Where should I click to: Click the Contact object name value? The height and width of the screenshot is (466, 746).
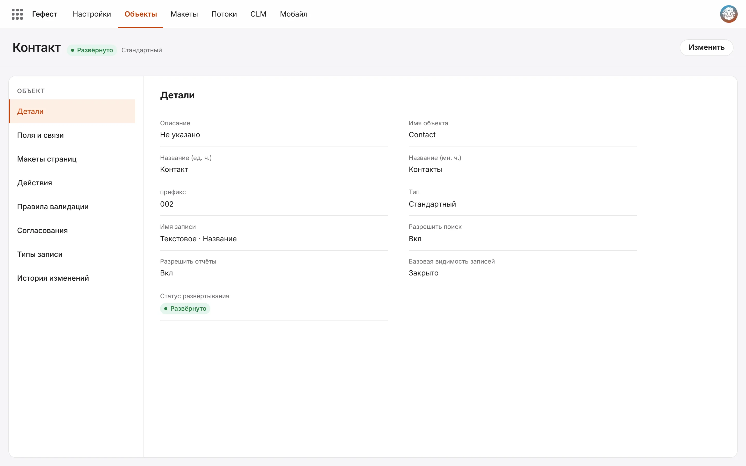[x=422, y=135]
